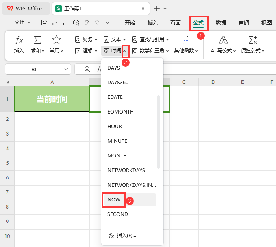Switch to the 数据 ribbon tab

coord(221,23)
